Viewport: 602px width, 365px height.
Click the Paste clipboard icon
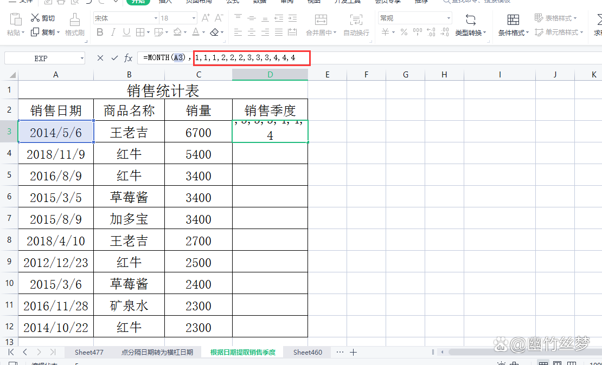(x=15, y=19)
